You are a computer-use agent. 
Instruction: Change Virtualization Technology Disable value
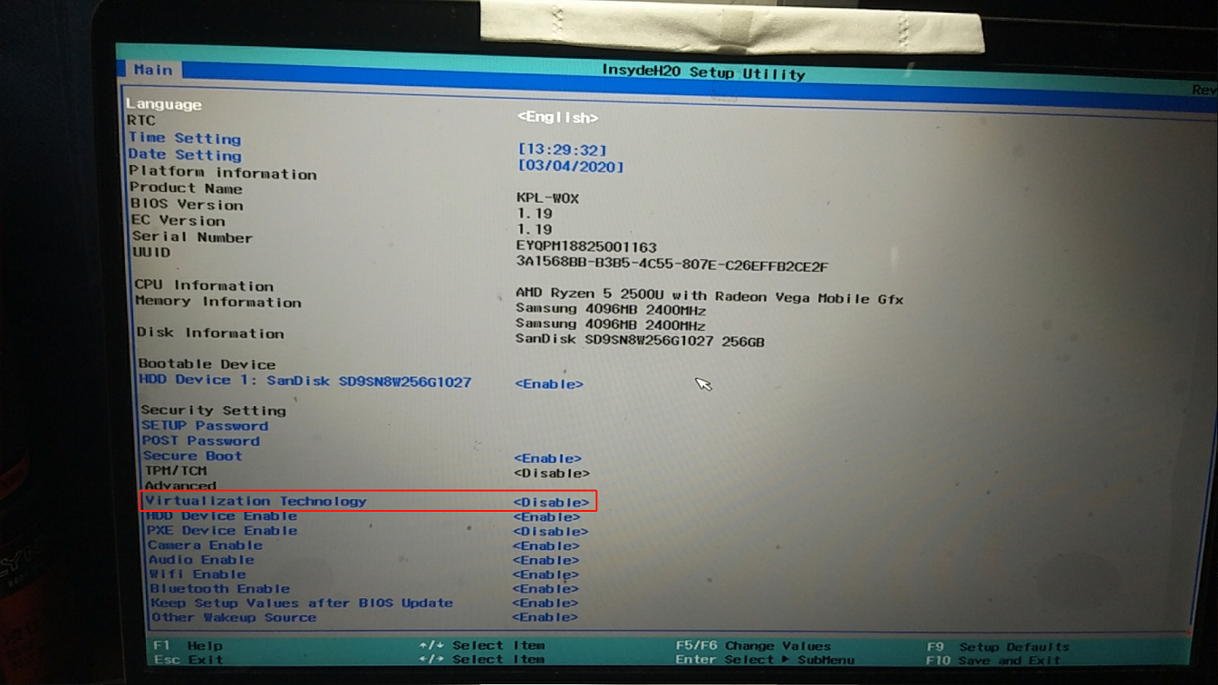point(551,502)
